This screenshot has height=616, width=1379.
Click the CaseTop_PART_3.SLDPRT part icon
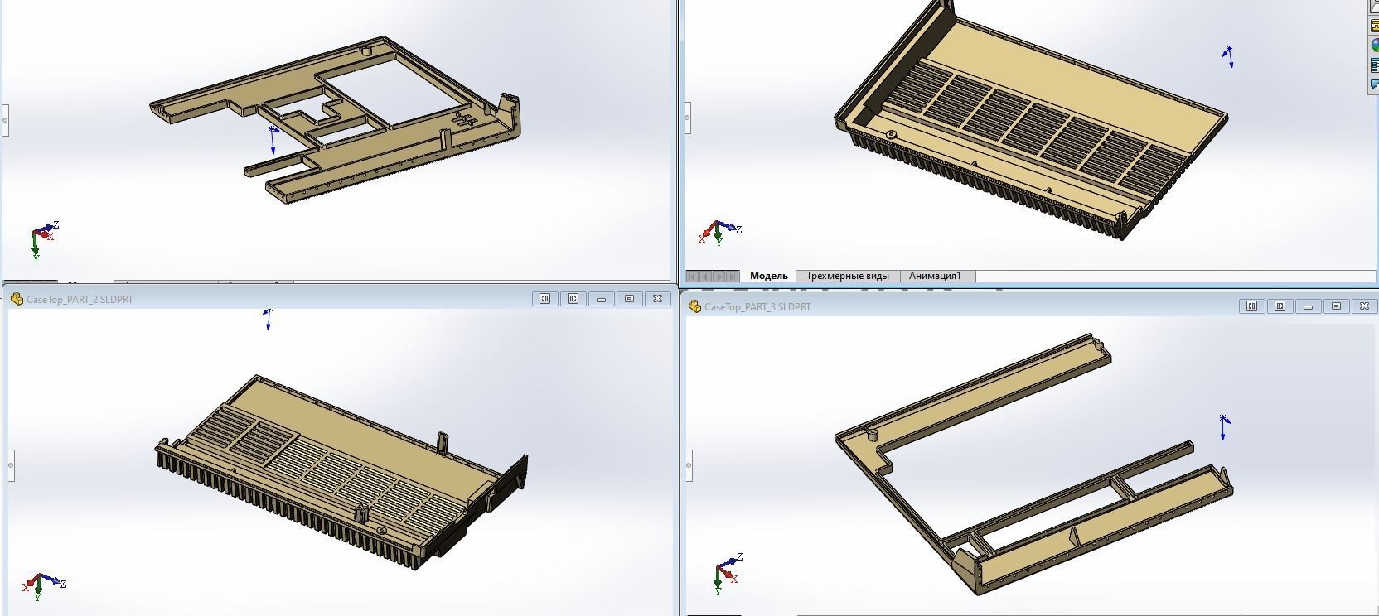[x=694, y=306]
